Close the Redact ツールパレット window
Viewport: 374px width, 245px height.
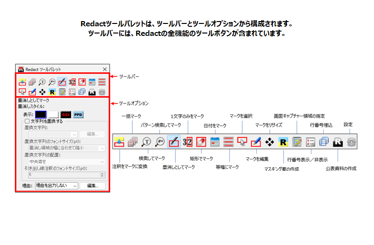(x=105, y=69)
